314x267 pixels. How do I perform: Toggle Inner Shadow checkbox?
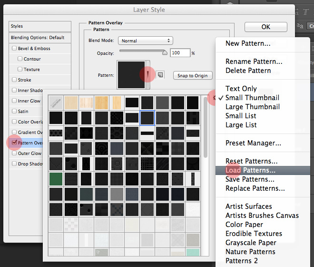pyautogui.click(x=14, y=90)
